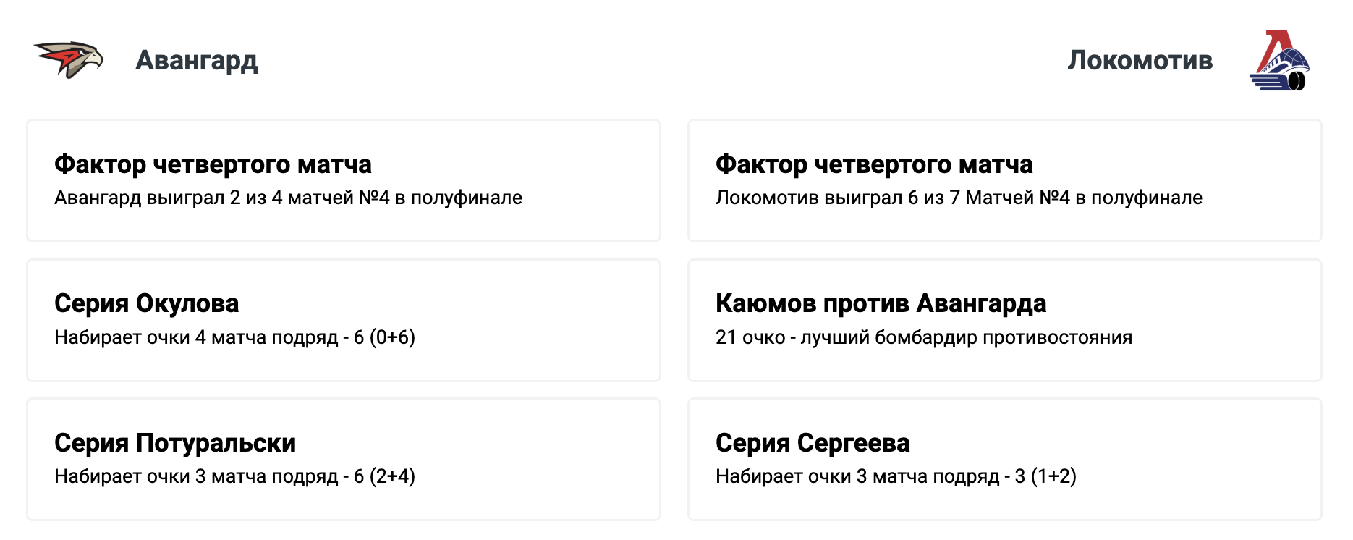Click Sergeev's '3 (1+2)' points stat

[1045, 476]
